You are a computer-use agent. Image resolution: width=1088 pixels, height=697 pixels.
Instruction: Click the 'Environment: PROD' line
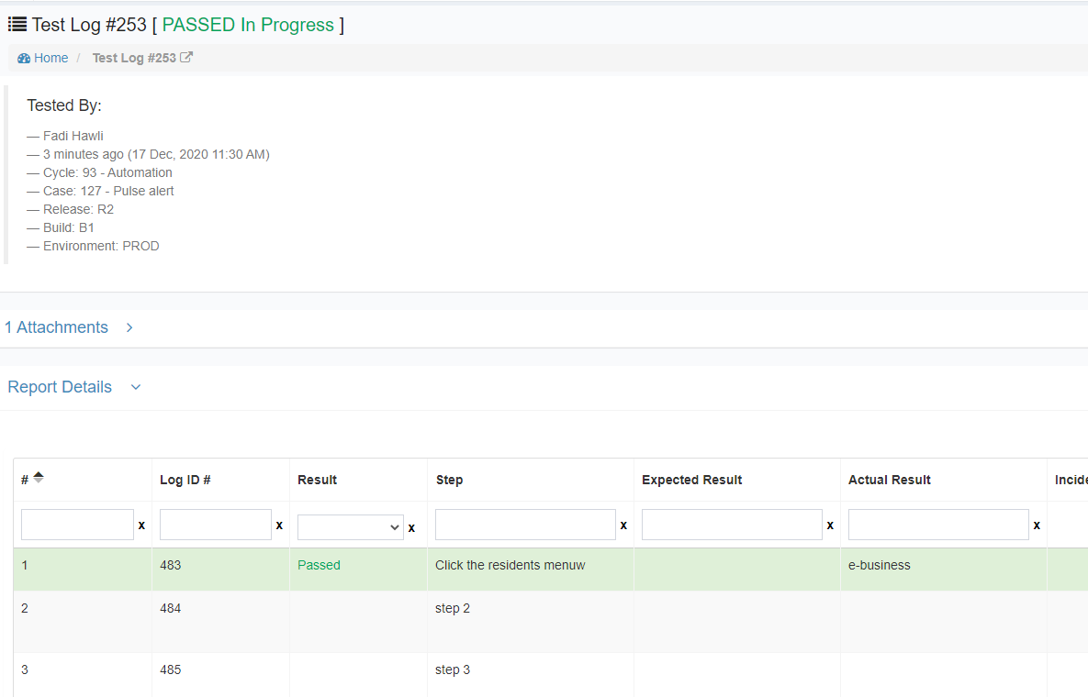coord(101,246)
